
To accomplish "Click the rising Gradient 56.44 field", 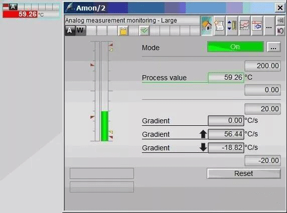I will (x=226, y=134).
